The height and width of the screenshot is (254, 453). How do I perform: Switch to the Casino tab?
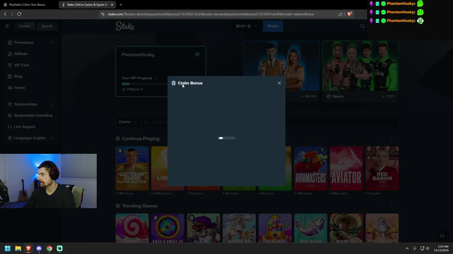pyautogui.click(x=24, y=26)
